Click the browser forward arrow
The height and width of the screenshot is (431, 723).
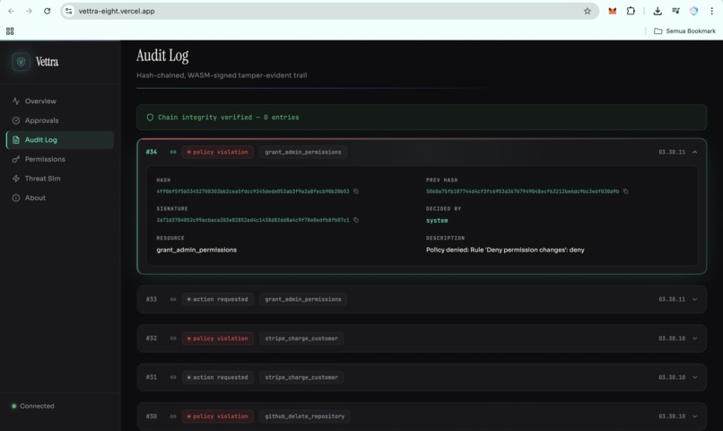coord(29,11)
